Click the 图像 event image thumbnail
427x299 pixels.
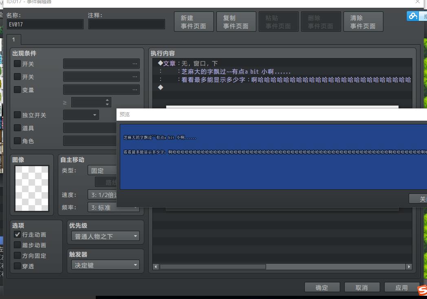(32, 188)
